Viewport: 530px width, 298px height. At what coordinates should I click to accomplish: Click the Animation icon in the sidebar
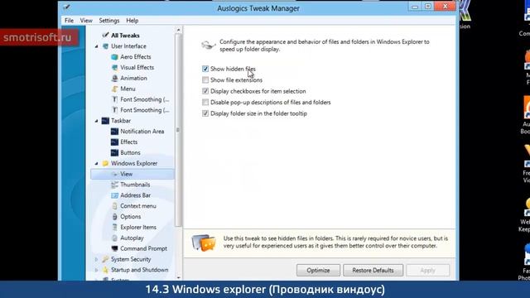(x=114, y=78)
